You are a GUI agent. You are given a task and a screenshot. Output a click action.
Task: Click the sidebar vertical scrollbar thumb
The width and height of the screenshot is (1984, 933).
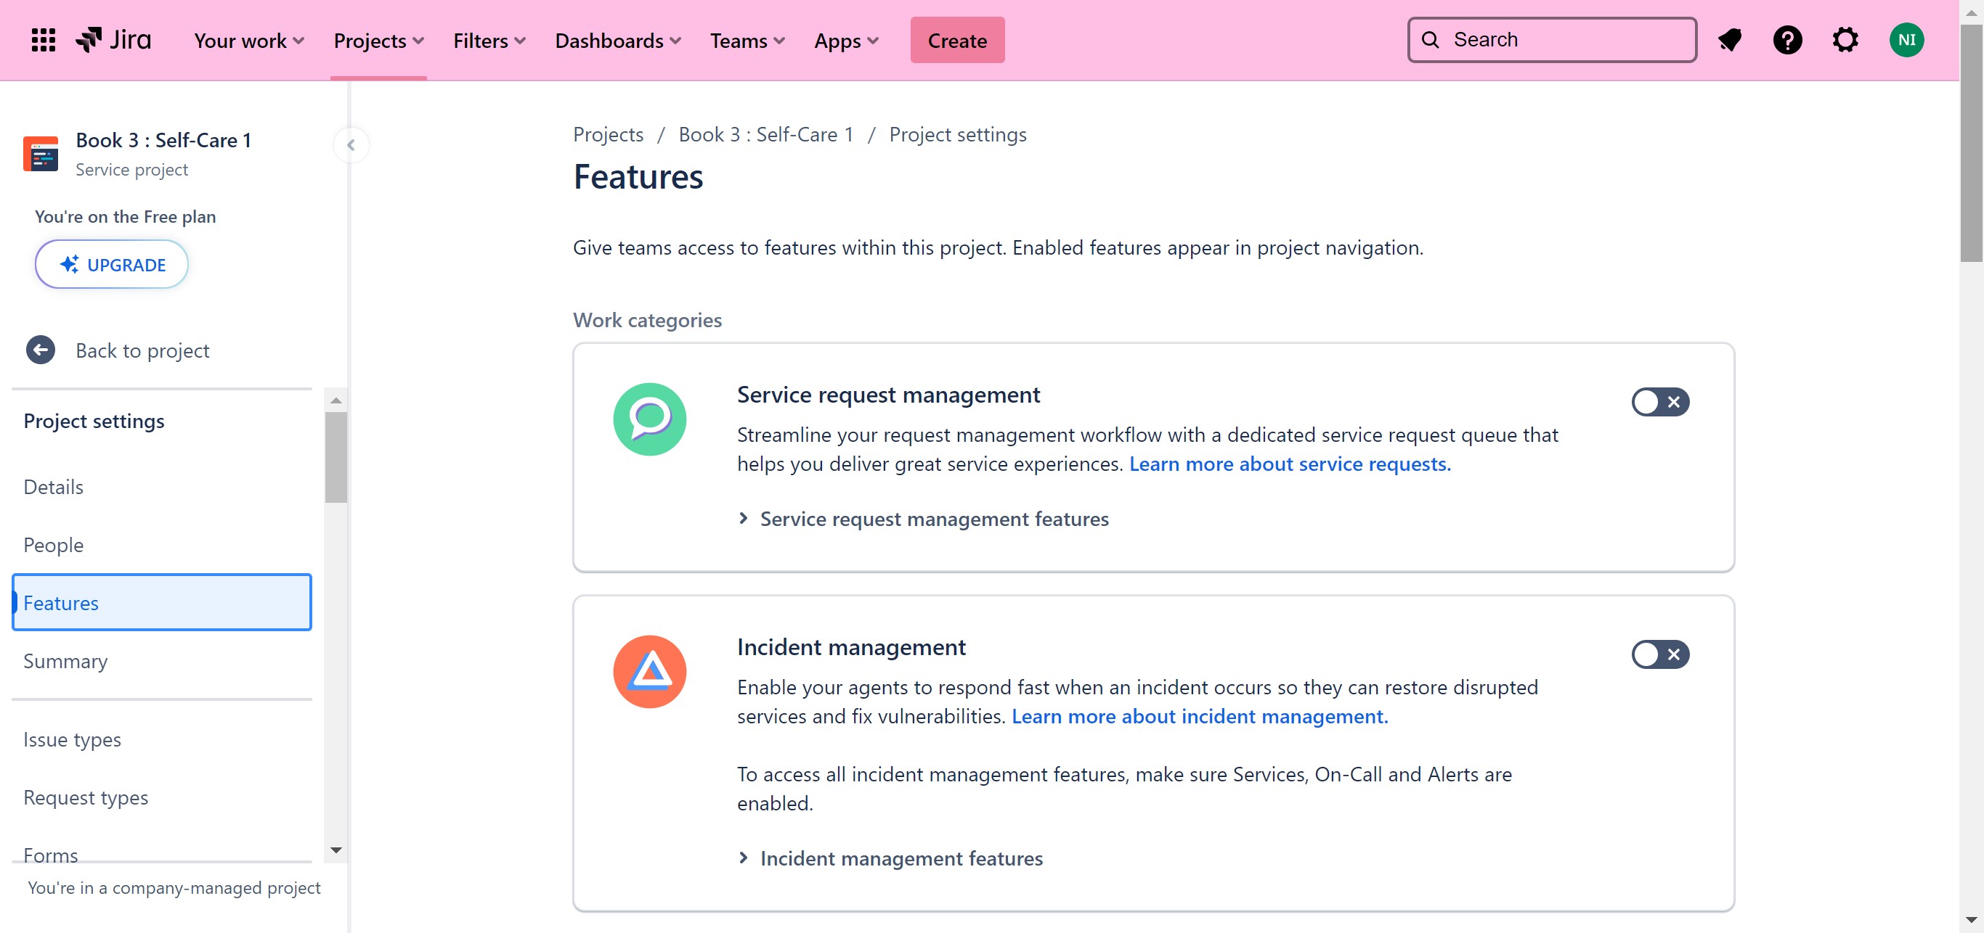336,457
